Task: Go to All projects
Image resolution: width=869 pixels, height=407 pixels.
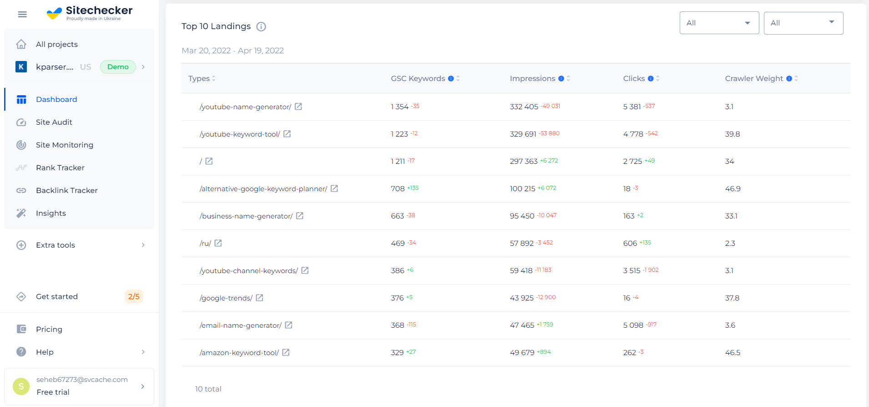Action: tap(57, 44)
